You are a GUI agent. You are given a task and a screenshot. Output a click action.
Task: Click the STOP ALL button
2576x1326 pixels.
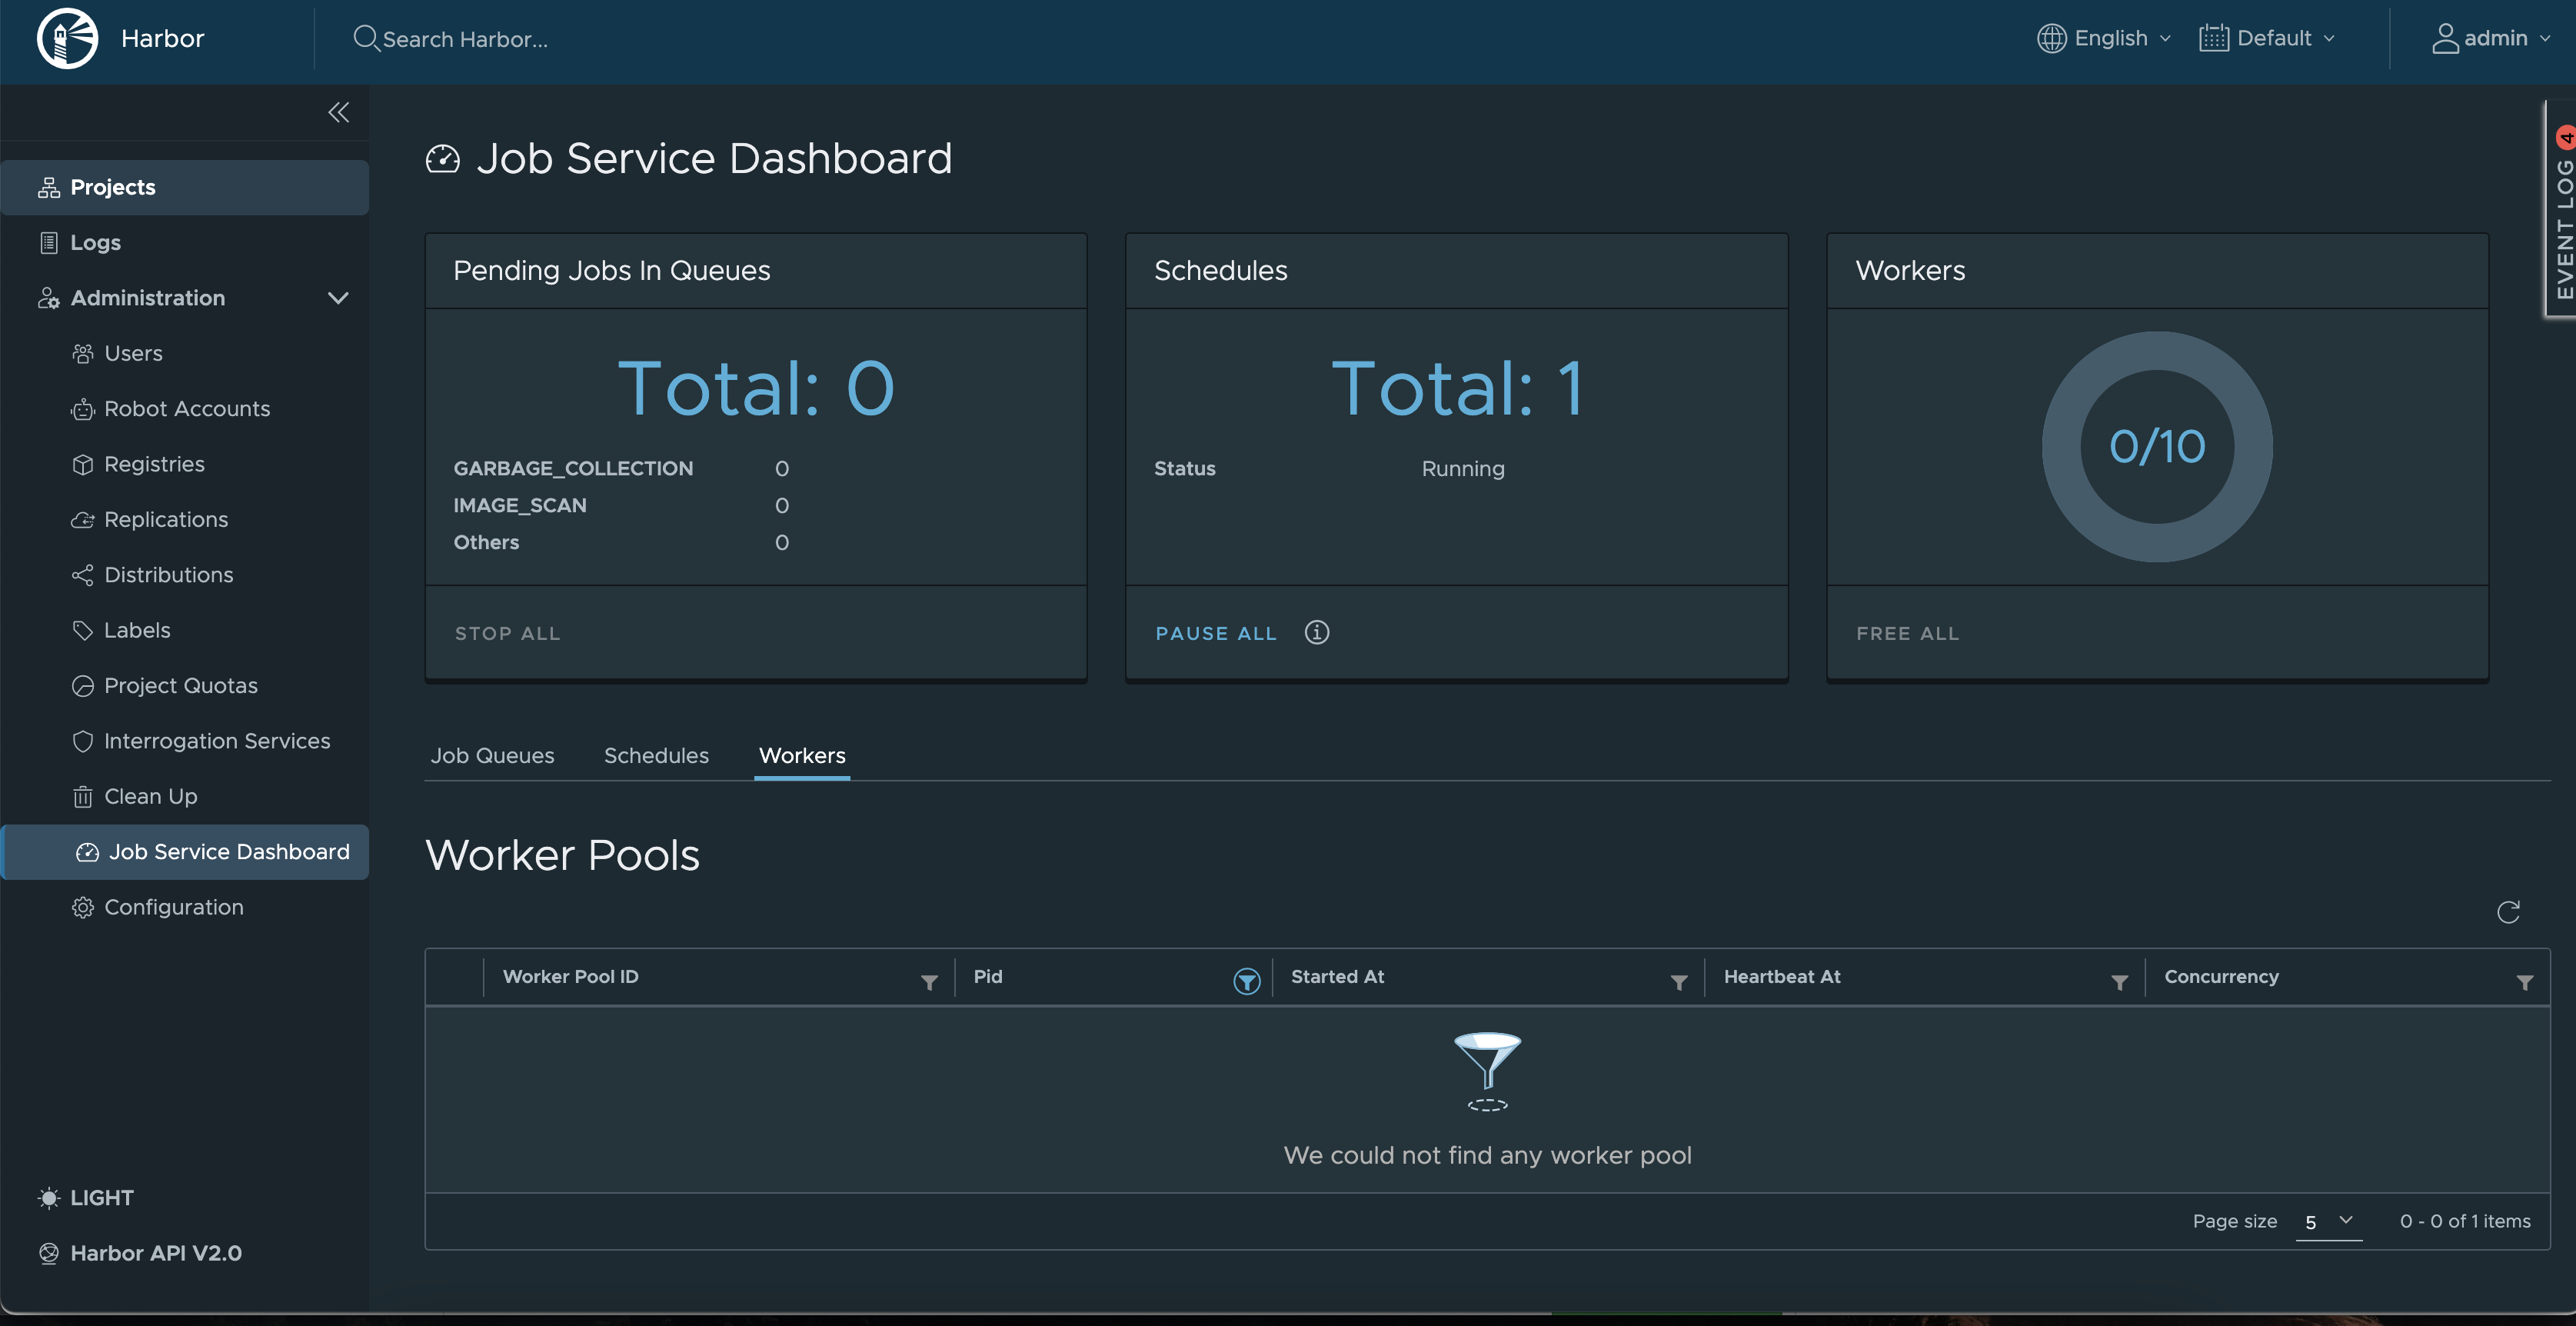pyautogui.click(x=507, y=633)
